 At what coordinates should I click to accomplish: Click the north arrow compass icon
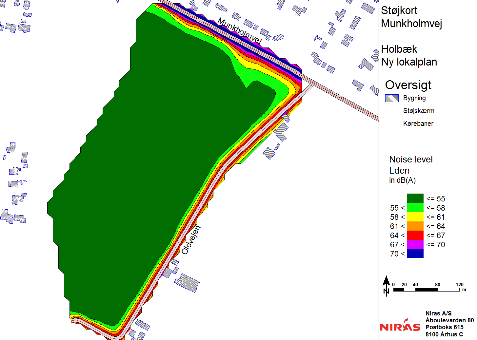pyautogui.click(x=387, y=286)
